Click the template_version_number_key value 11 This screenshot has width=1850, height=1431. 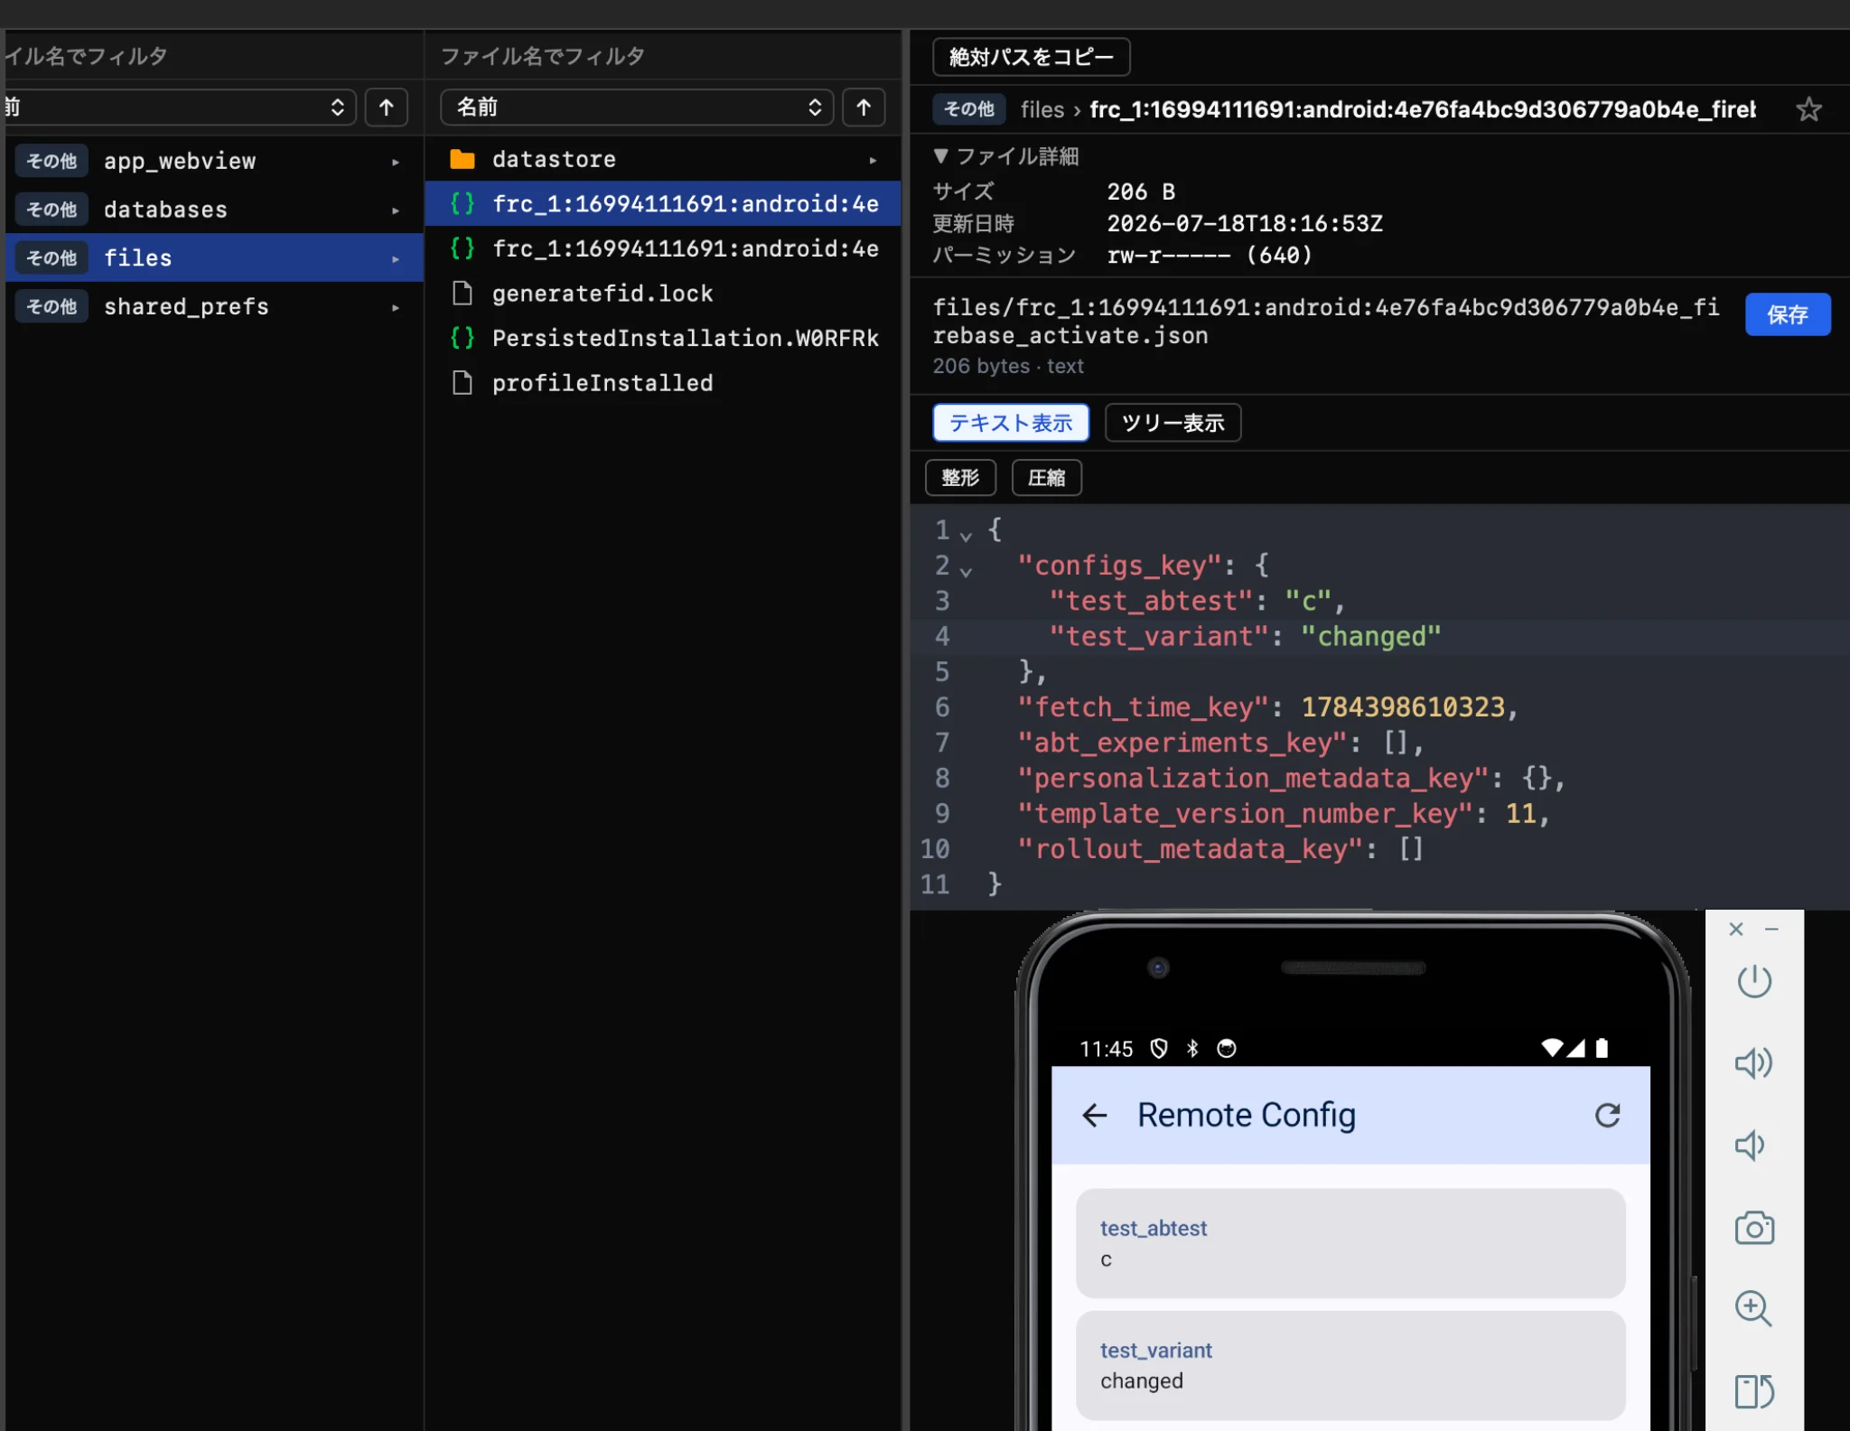coord(1520,813)
